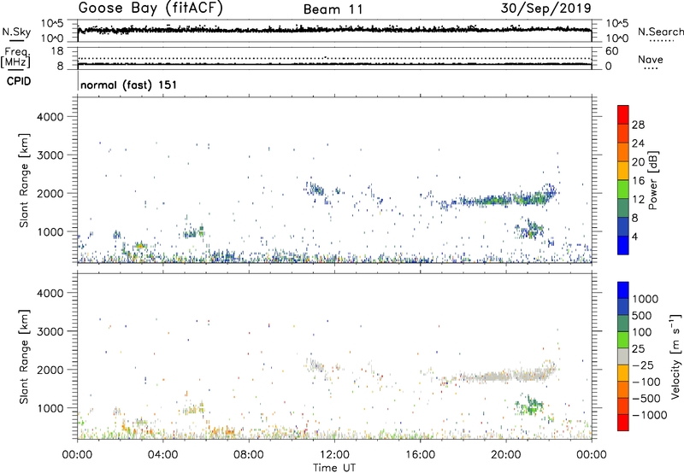Screen dimensions: 684x473
Task: Click the '4000' tick of the power panel
Action: coord(50,117)
